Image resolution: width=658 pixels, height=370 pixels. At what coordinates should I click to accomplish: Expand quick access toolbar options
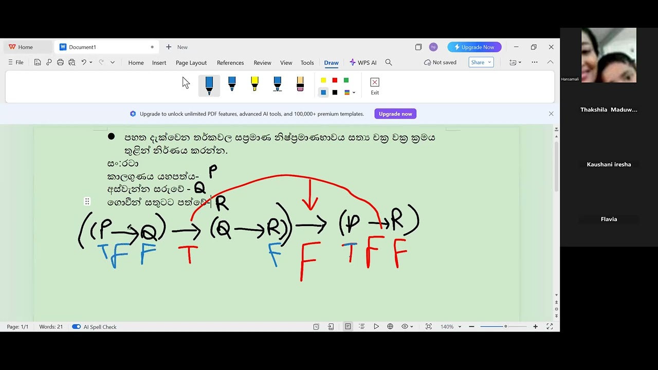point(113,62)
